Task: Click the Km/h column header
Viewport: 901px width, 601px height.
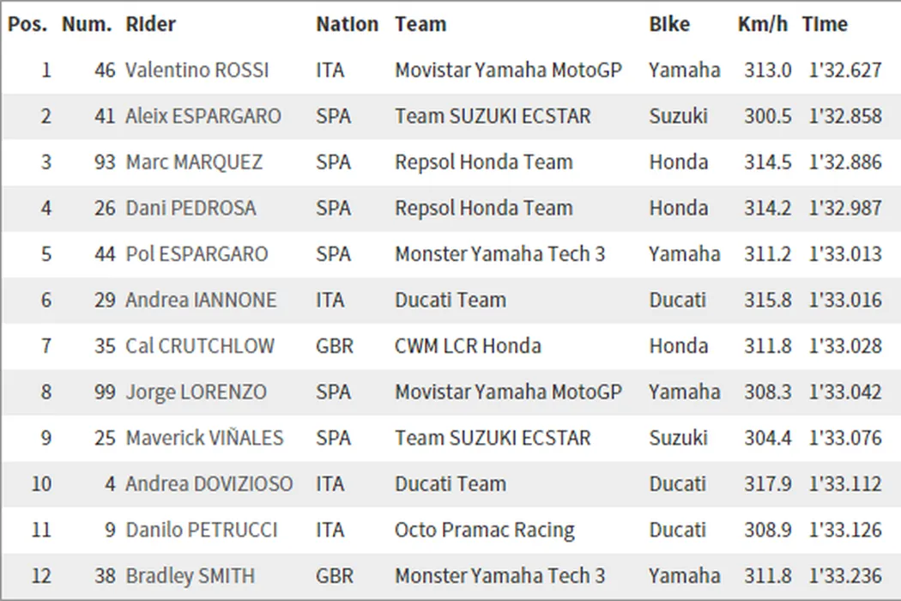Action: point(762,24)
